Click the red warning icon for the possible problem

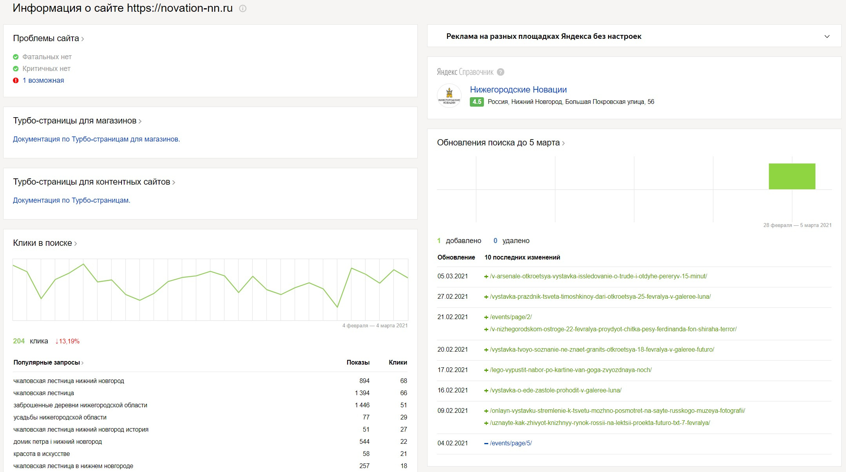click(16, 80)
